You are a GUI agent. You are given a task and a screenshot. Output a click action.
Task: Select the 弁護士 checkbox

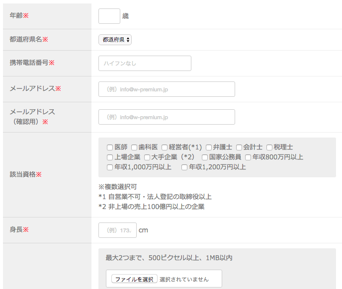click(x=209, y=147)
